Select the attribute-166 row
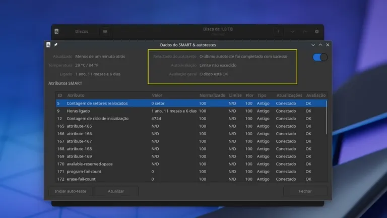Screen dimensions: 387x218 point(191,134)
